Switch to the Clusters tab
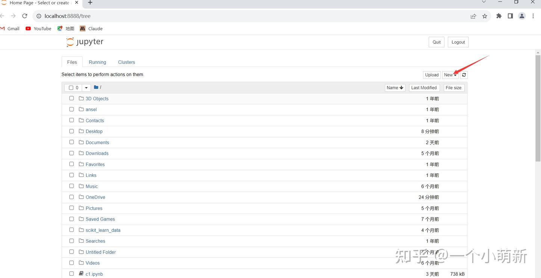The height and width of the screenshot is (278, 541). [x=126, y=62]
